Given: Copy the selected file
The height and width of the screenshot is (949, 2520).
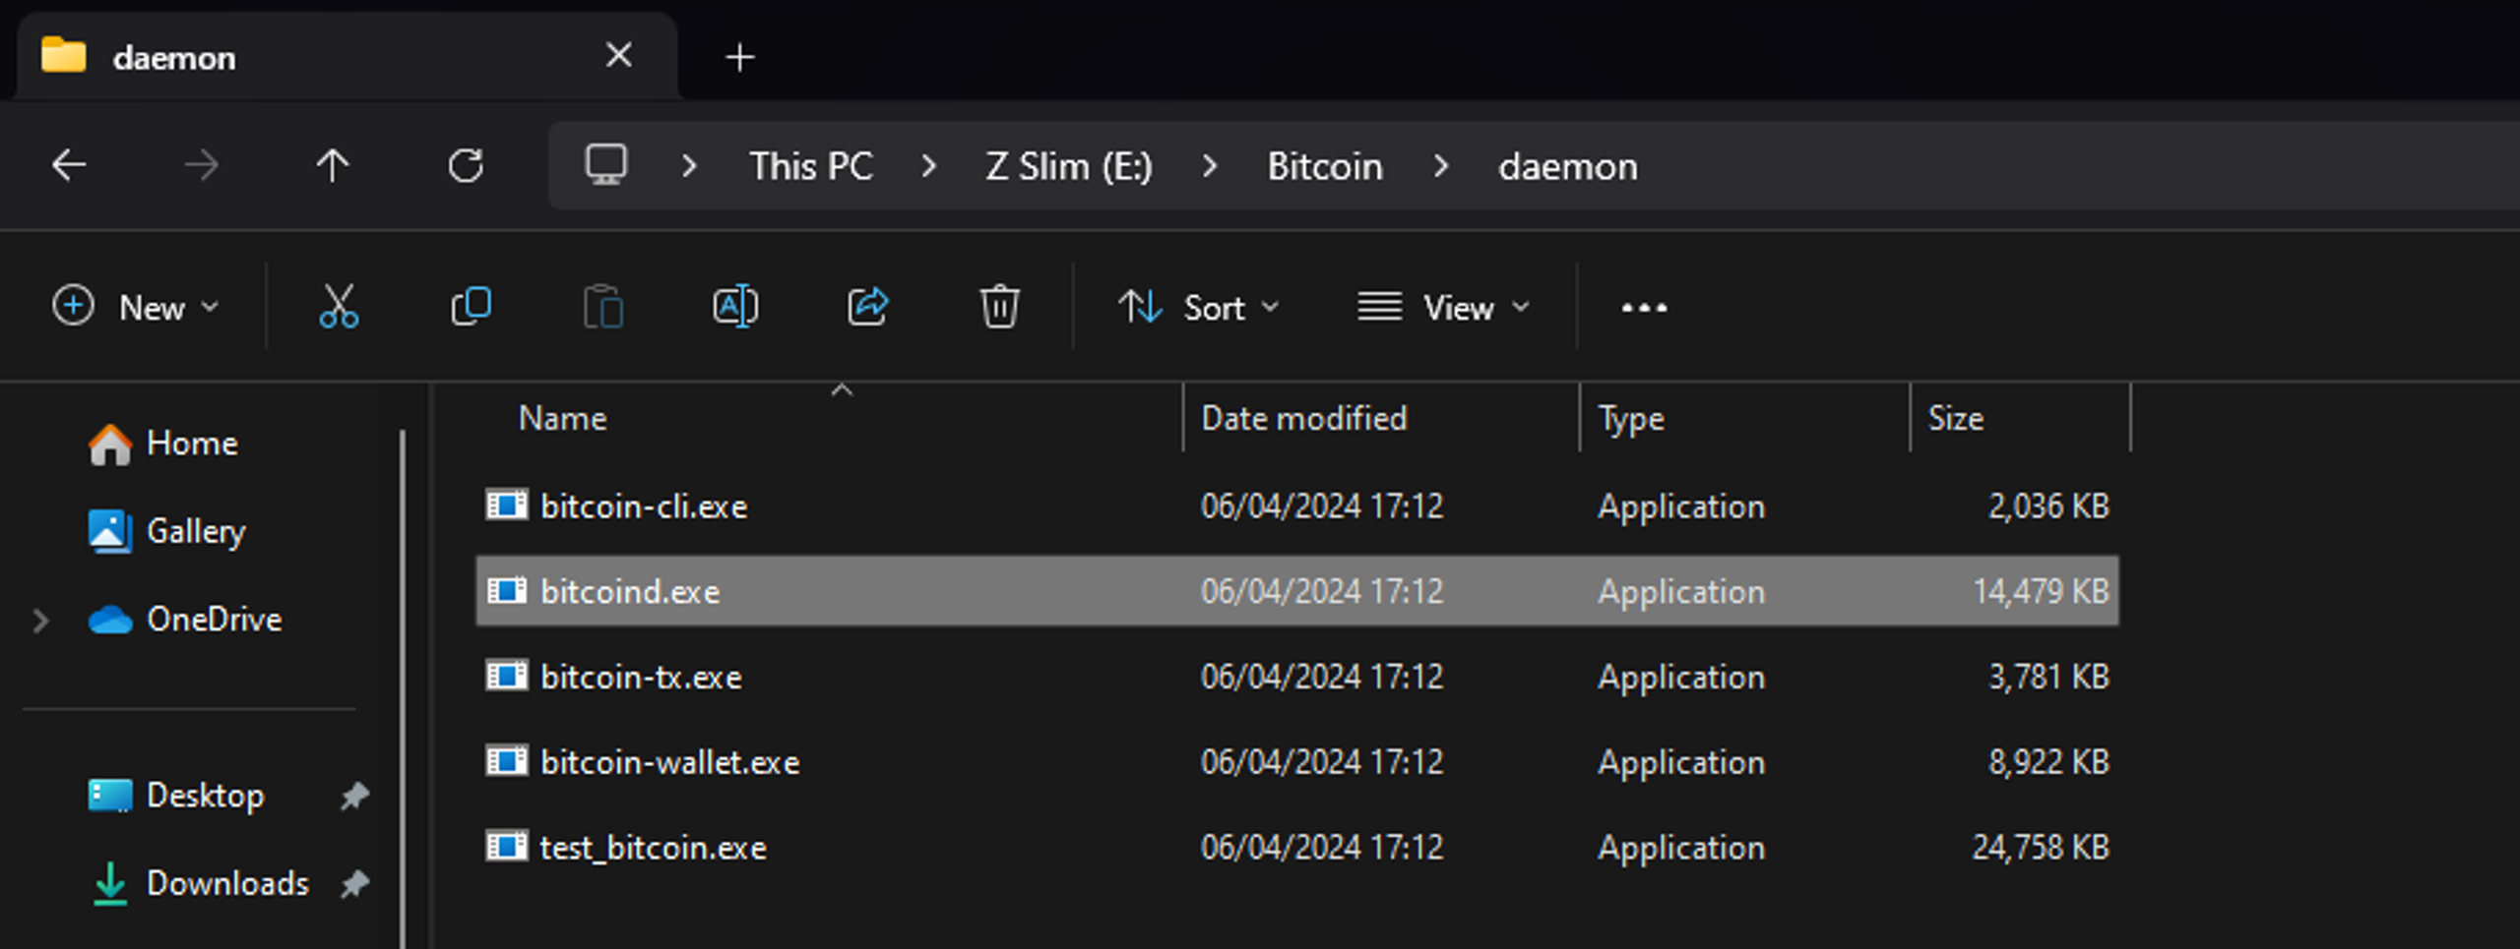Looking at the screenshot, I should [x=471, y=307].
